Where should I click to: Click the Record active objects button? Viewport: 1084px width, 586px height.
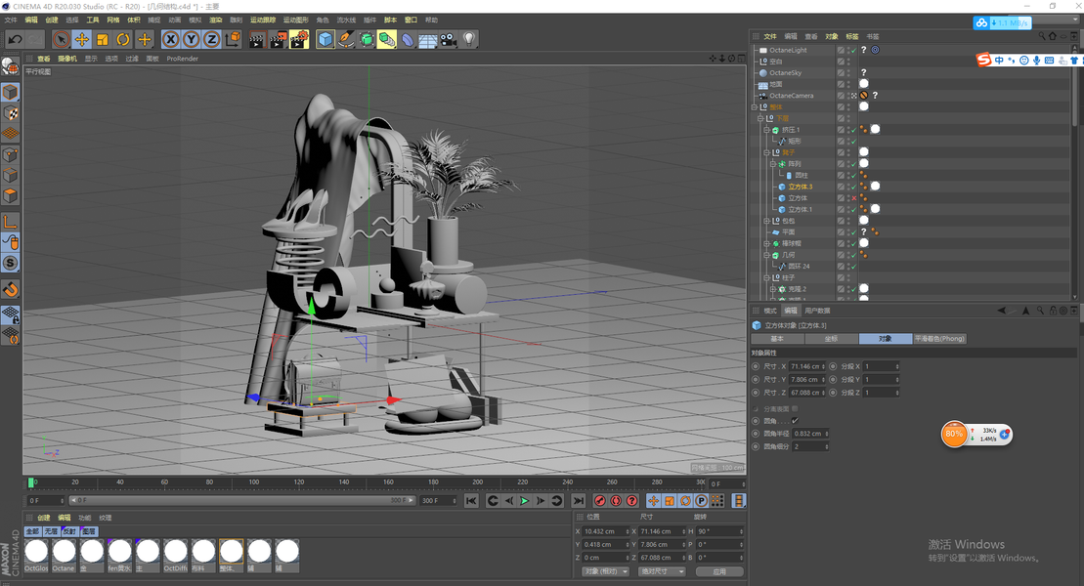click(x=600, y=500)
